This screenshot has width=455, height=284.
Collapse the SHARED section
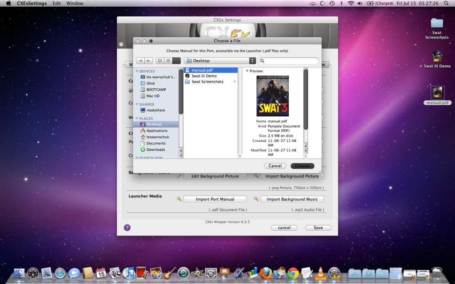137,104
